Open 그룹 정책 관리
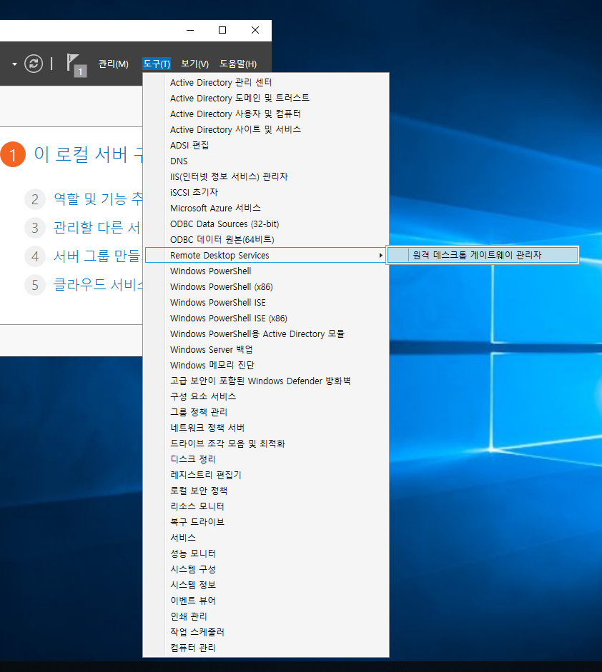The image size is (602, 672). click(x=267, y=412)
